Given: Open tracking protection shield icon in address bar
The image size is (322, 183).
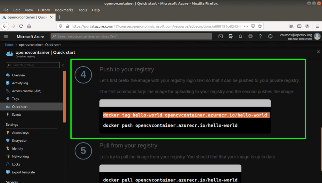Looking at the screenshot, I should pyautogui.click(x=60, y=26).
